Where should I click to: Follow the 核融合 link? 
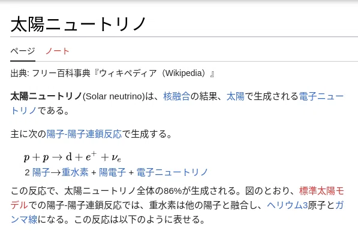pyautogui.click(x=176, y=96)
